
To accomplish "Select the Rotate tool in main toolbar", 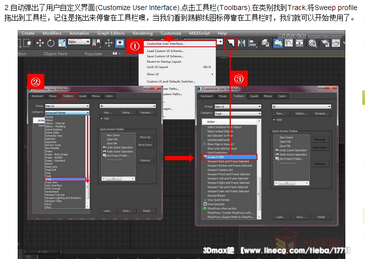I will pos(51,43).
